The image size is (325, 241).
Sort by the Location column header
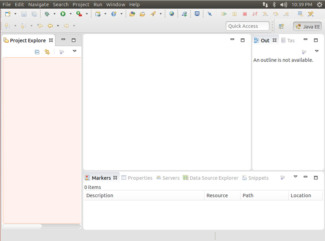coord(305,195)
